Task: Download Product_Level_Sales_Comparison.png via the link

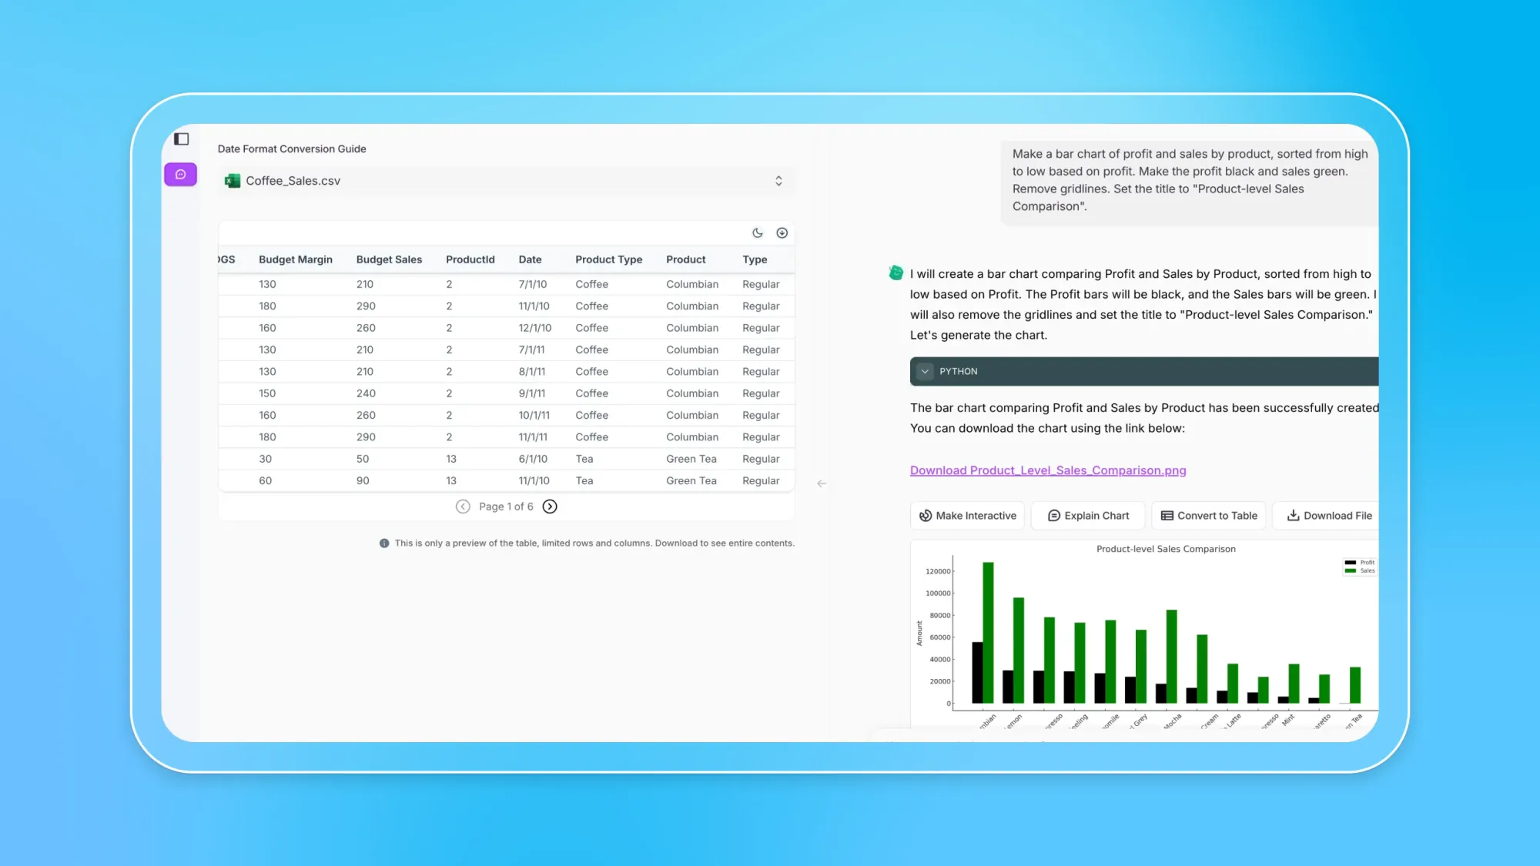Action: [1048, 470]
